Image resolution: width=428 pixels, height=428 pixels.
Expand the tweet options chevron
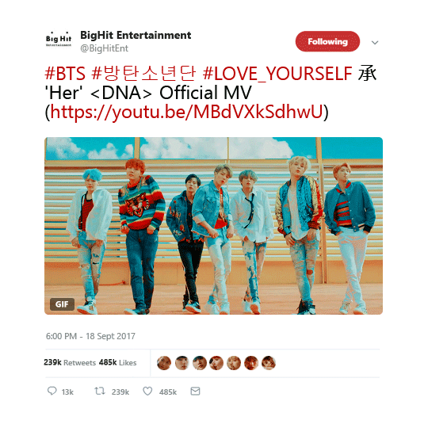coord(375,43)
